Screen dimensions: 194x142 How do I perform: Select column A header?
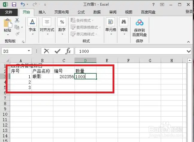[x=21, y=61]
